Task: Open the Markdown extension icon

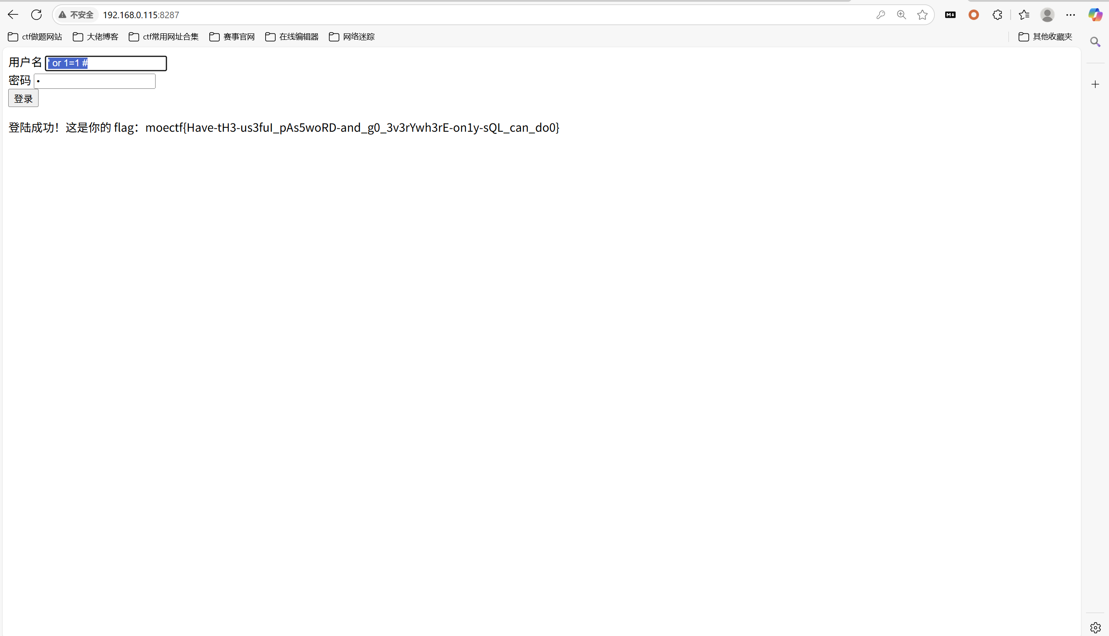Action: [950, 15]
